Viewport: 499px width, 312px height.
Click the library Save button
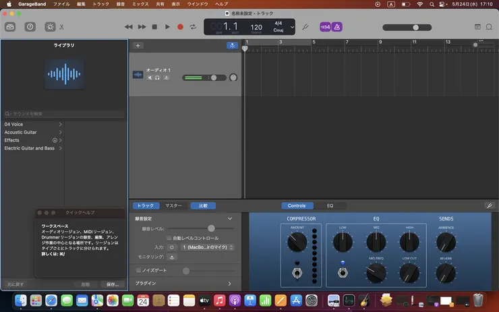click(113, 284)
